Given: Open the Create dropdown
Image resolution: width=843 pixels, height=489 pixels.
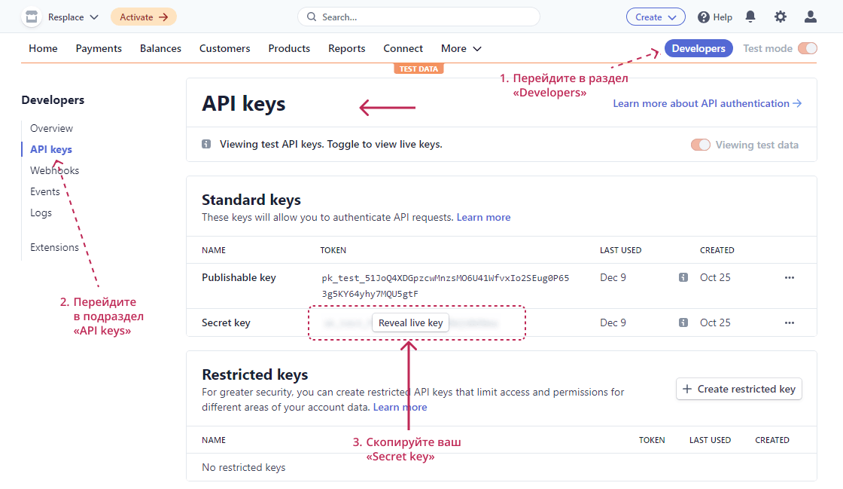Looking at the screenshot, I should click(656, 17).
